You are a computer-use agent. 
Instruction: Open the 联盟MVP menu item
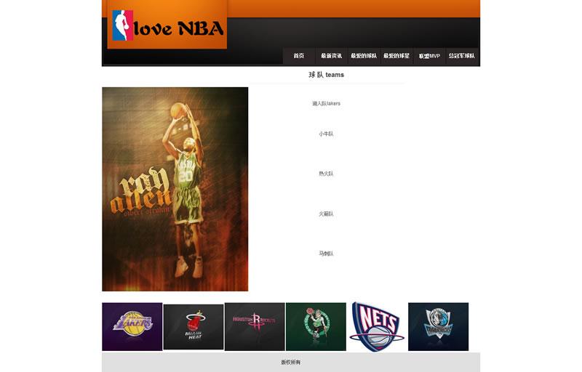(x=429, y=56)
